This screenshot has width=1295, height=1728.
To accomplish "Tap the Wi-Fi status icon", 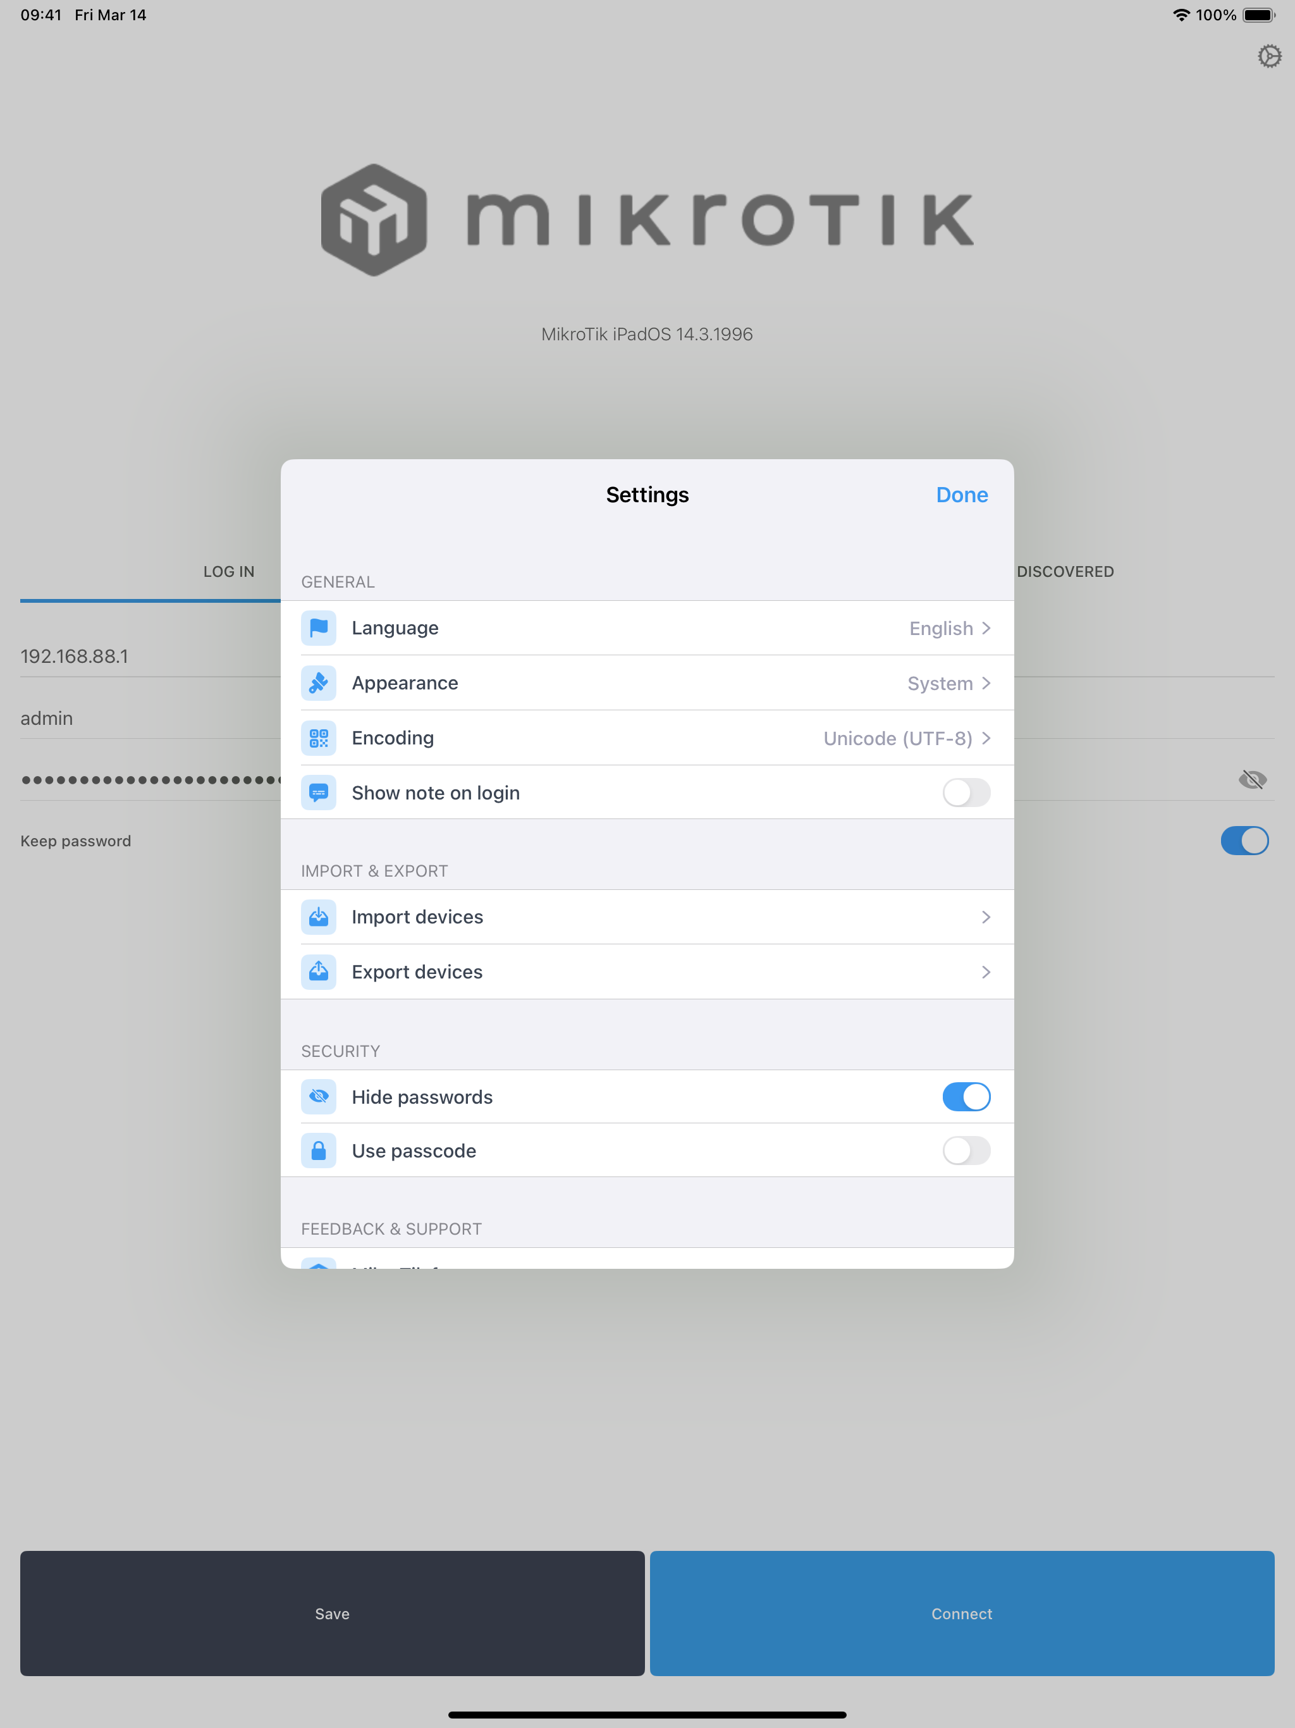I will (x=1181, y=15).
